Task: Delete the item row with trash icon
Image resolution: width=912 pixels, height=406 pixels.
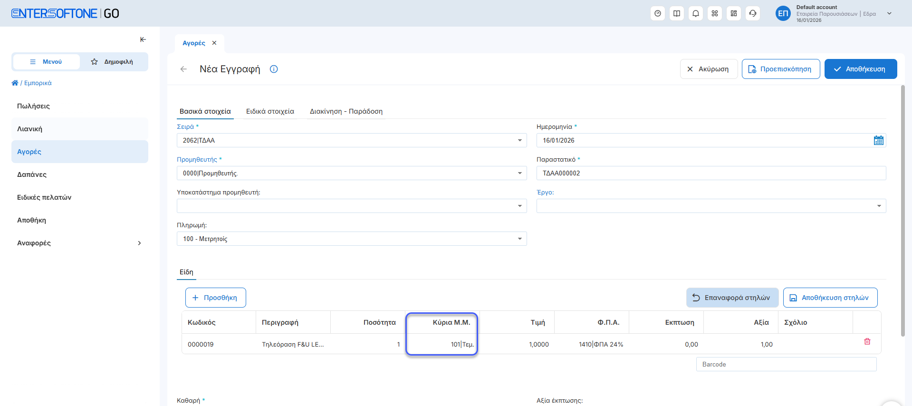Action: pos(867,342)
